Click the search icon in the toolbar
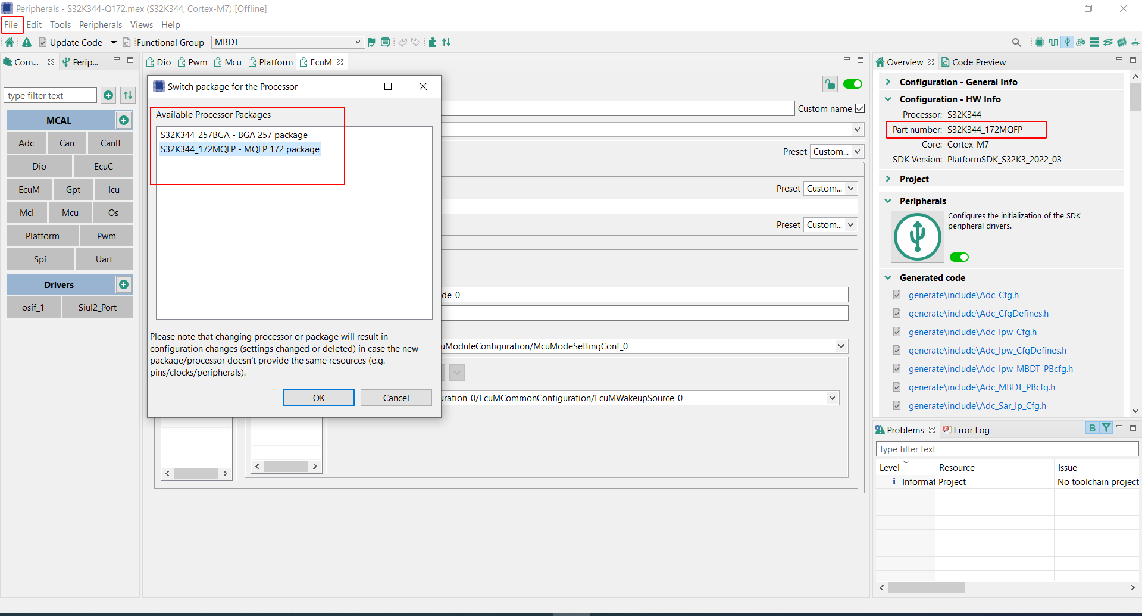Image resolution: width=1142 pixels, height=616 pixels. click(x=1016, y=42)
